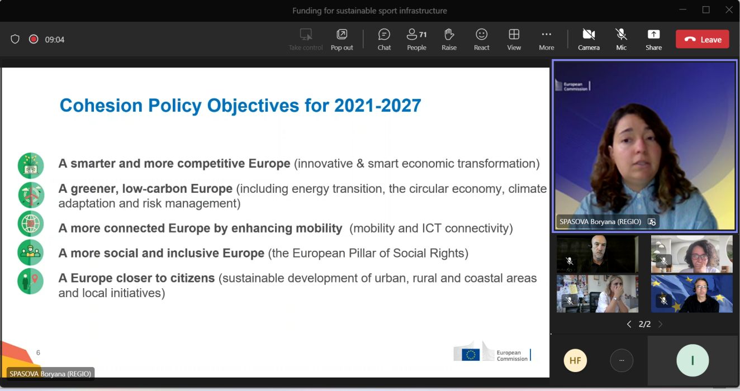This screenshot has width=740, height=391.
Task: Select the video tile of woman covering face
Action: pos(597,293)
